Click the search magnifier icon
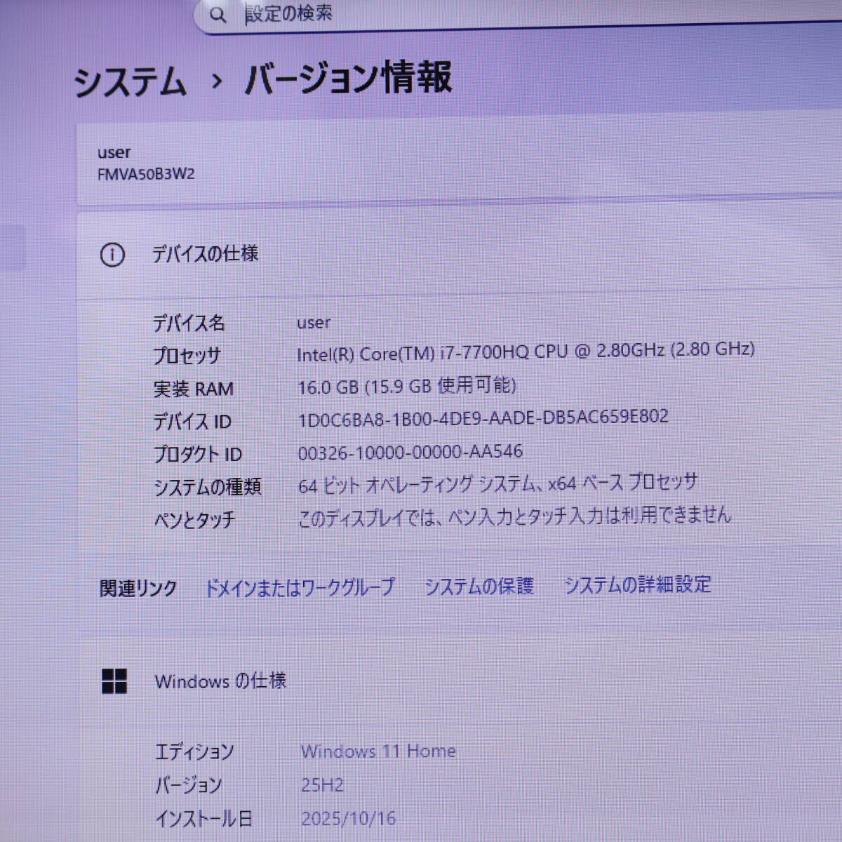842x842 pixels. tap(218, 15)
